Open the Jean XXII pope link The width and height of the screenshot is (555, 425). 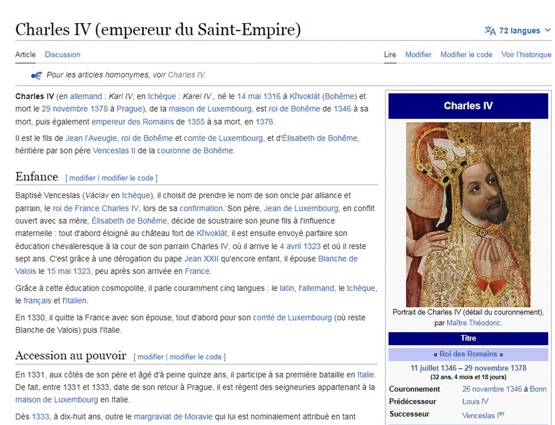[201, 259]
